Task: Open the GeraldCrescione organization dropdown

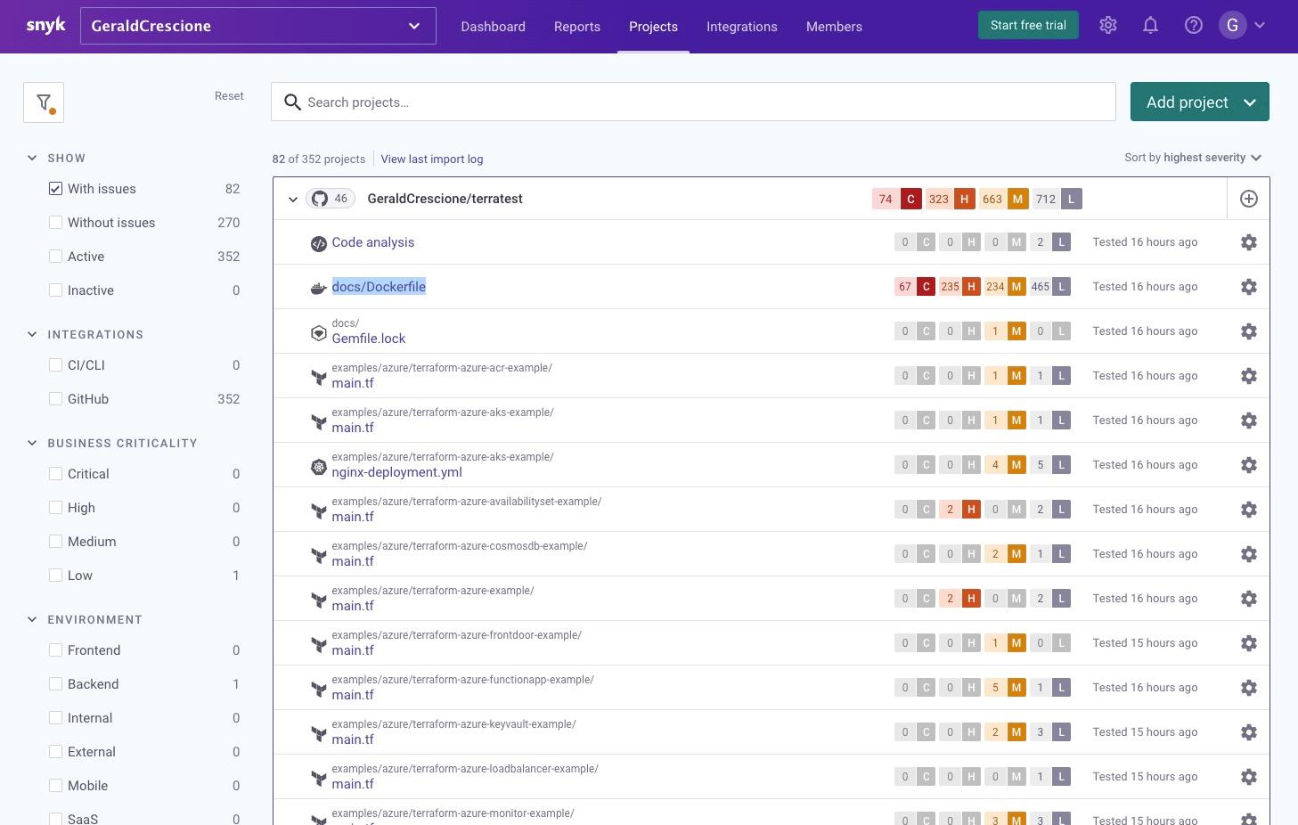Action: (258, 26)
